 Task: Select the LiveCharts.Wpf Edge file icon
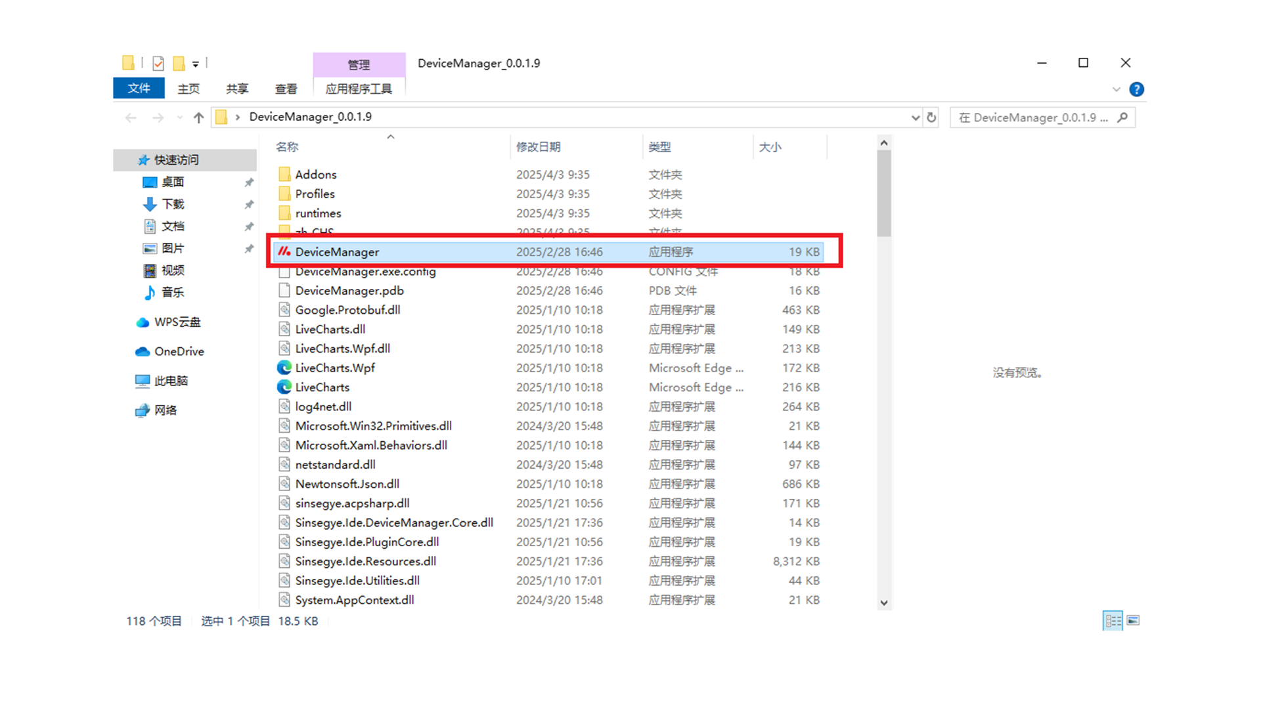284,368
